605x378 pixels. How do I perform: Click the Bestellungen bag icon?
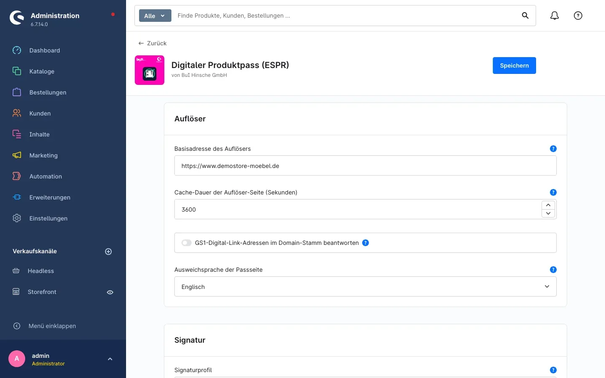point(17,92)
